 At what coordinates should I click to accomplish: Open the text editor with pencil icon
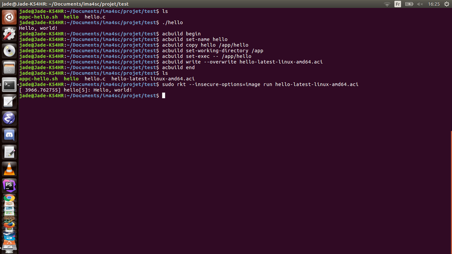(9, 152)
